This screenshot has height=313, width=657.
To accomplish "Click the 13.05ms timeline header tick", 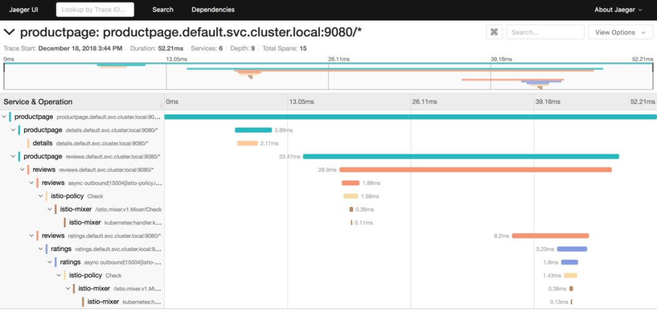I will point(302,101).
